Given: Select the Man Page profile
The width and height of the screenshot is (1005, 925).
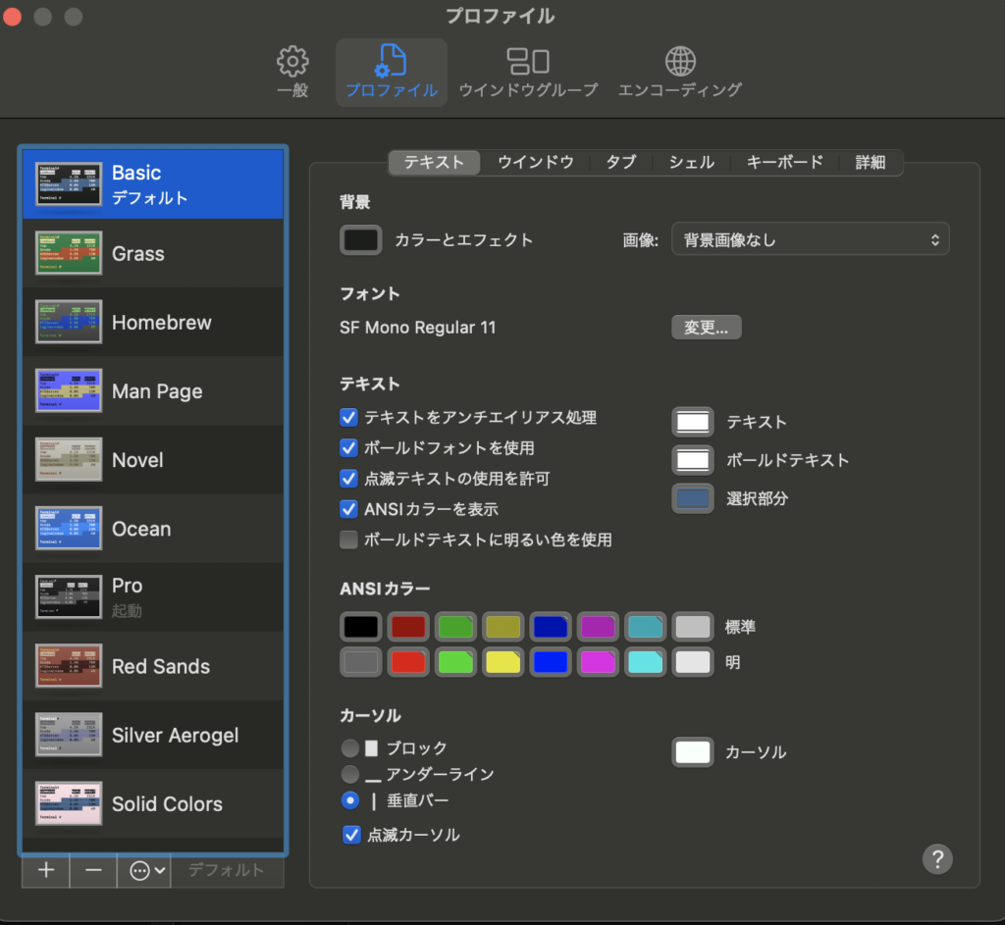Looking at the screenshot, I should [153, 390].
